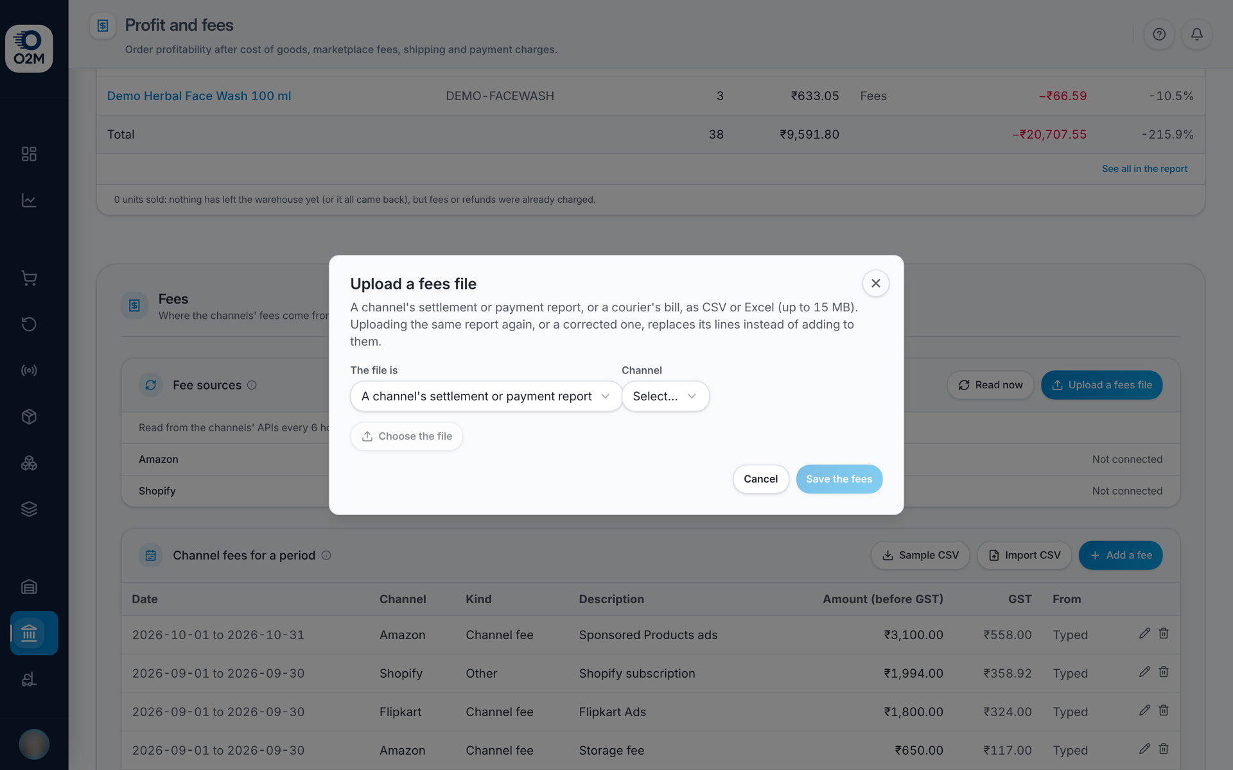This screenshot has height=770, width=1233.
Task: Delete the Flipkart Ads fee row
Action: pos(1163,710)
